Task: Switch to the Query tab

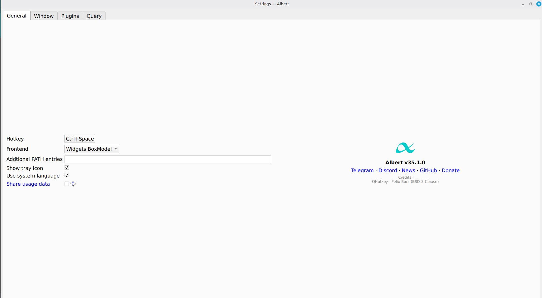Action: (x=94, y=16)
